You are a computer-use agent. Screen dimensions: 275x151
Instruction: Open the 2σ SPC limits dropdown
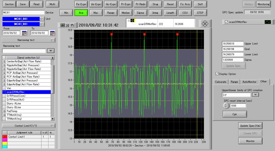(255, 95)
